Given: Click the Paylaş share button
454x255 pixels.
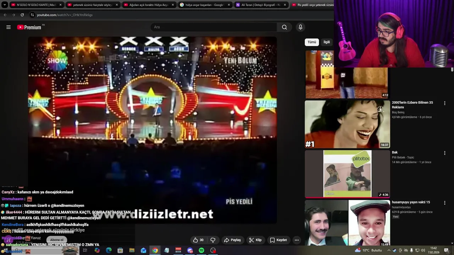Looking at the screenshot, I should [x=232, y=240].
